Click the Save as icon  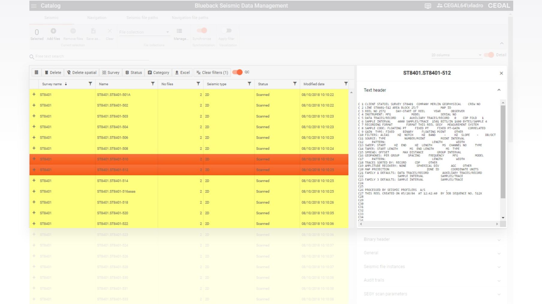[93, 31]
